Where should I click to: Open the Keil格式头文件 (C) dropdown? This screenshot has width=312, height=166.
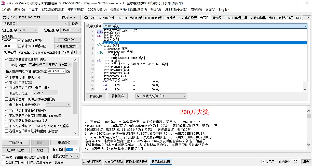pyautogui.click(x=161, y=96)
